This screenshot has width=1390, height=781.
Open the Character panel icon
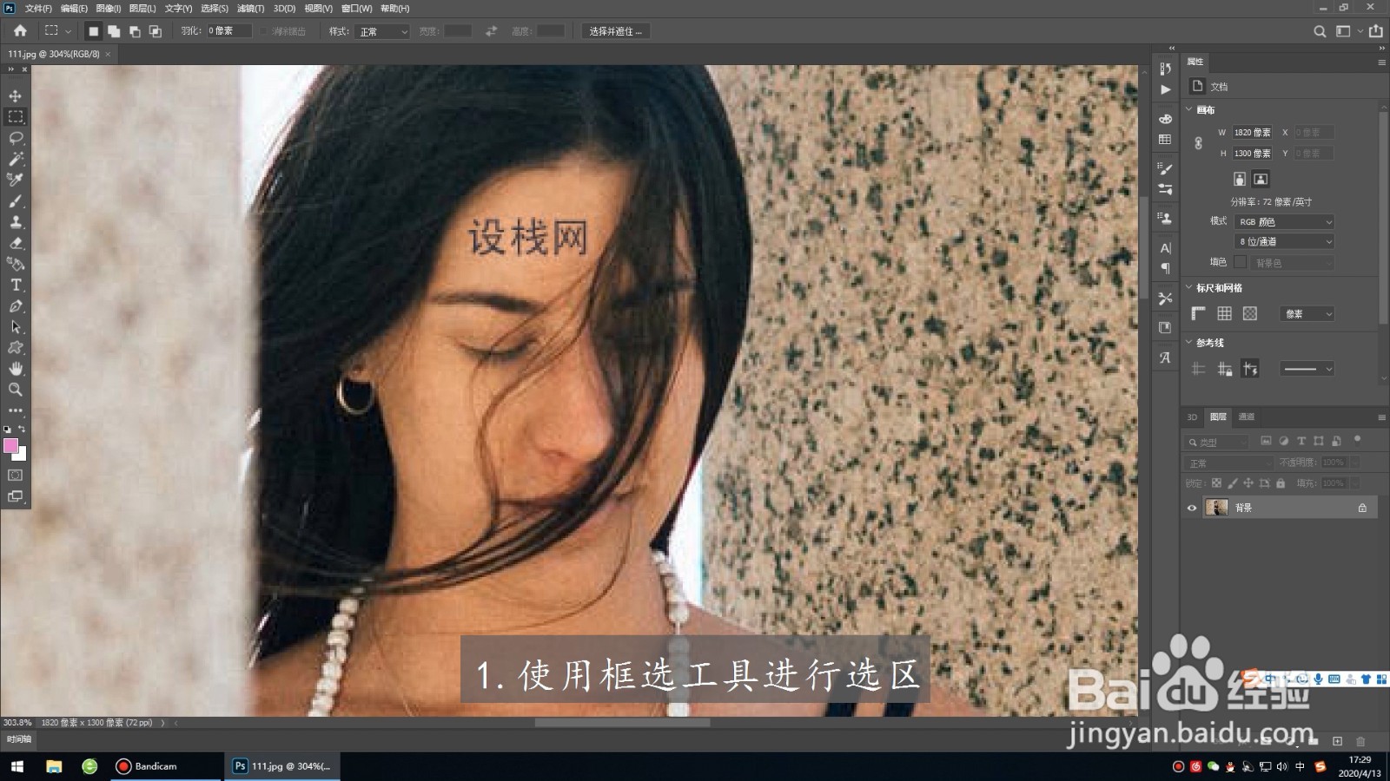click(1165, 248)
